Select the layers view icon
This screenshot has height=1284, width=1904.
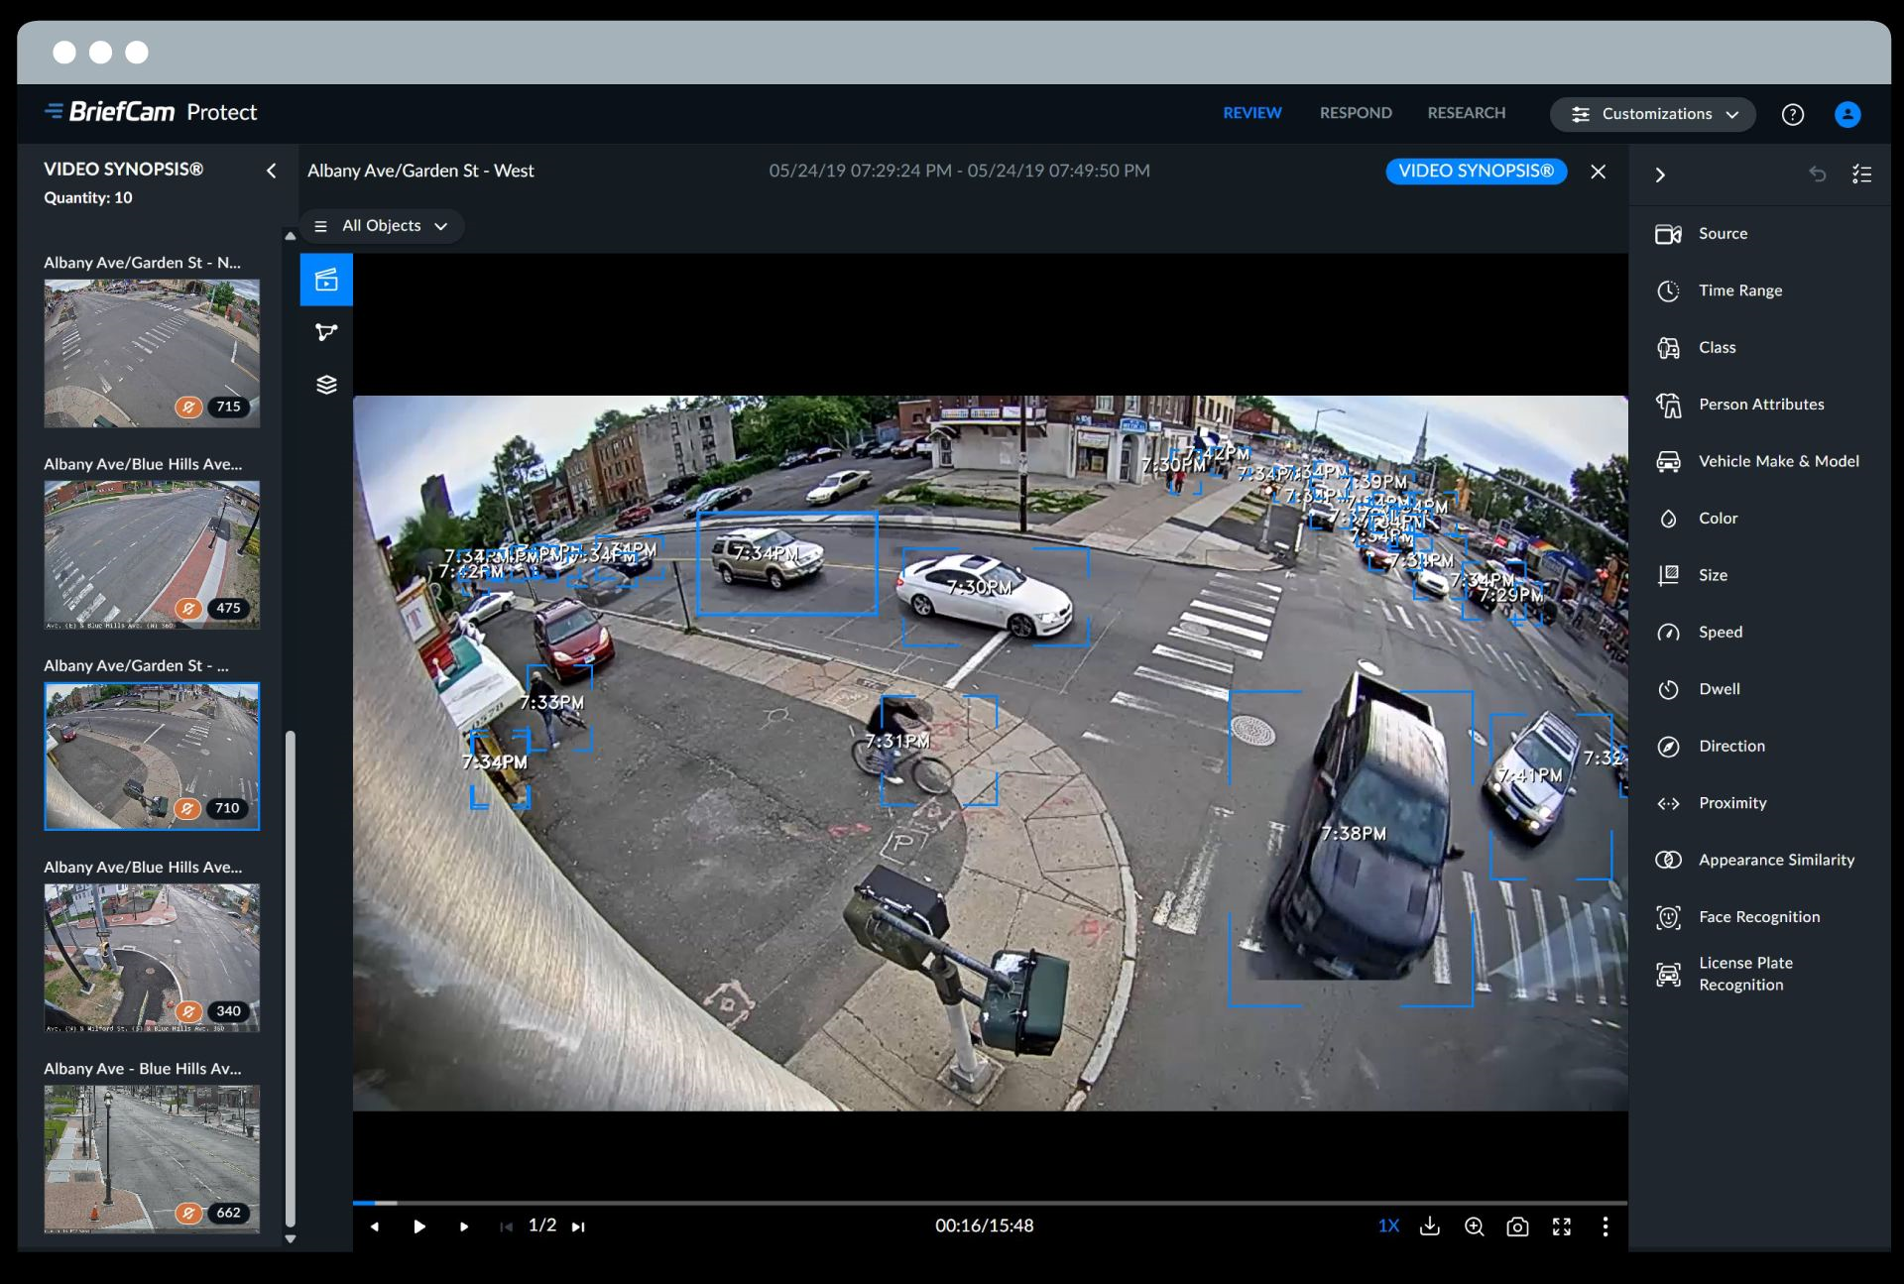point(326,385)
